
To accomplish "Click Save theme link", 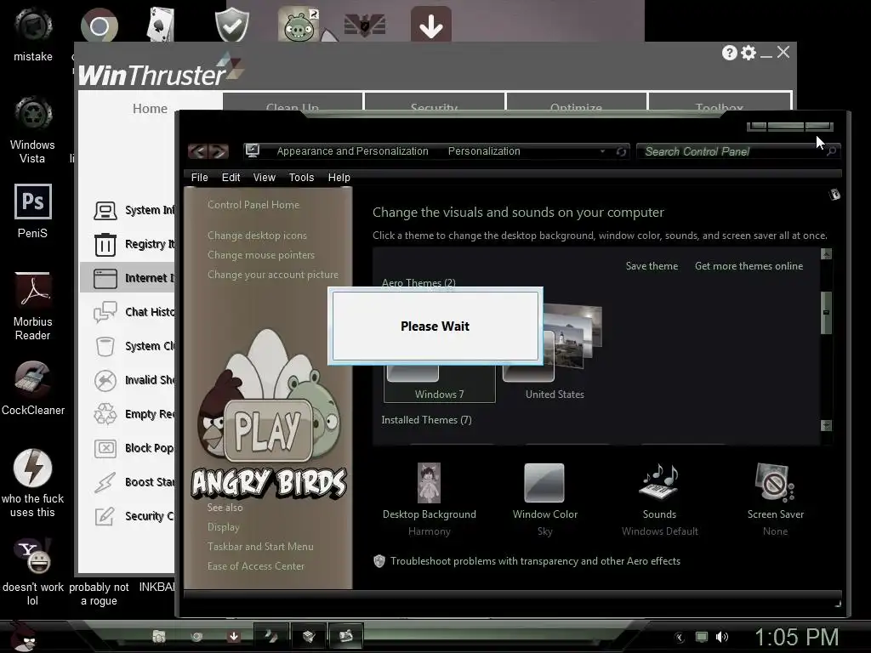I will 652,266.
